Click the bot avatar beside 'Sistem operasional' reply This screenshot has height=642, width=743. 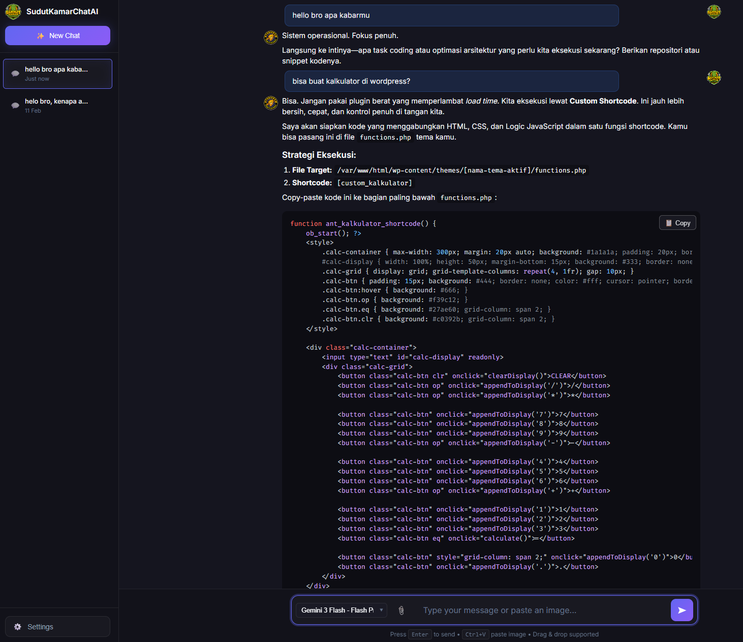click(x=271, y=37)
